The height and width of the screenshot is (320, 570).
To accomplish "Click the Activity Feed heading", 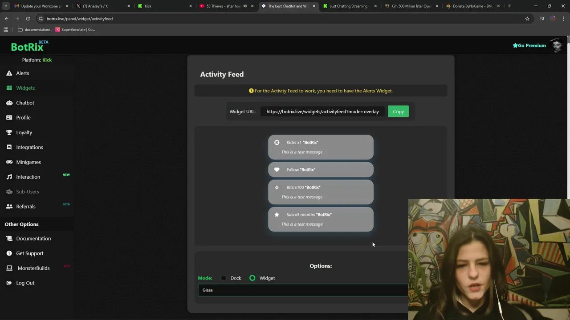I will [222, 74].
